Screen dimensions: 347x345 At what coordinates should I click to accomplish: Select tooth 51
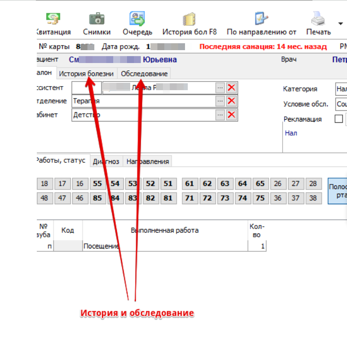coord(168,184)
